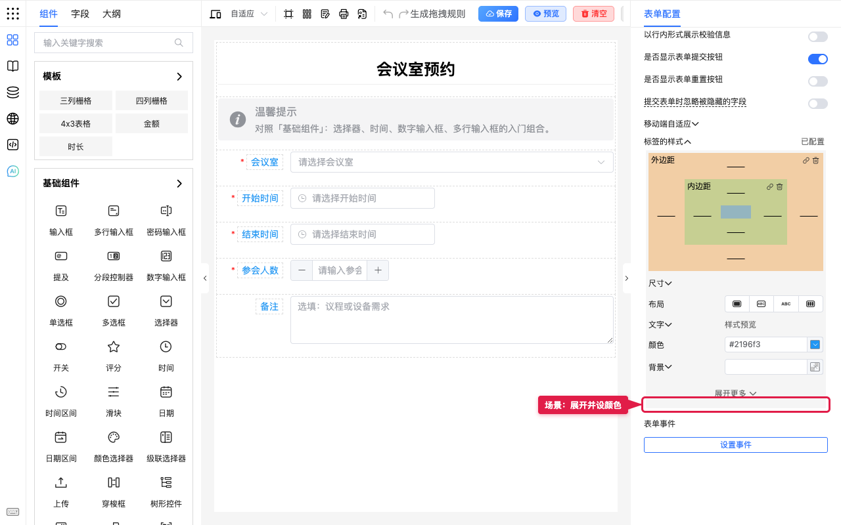This screenshot has width=841, height=525.
Task: Toggle 以行内形式展示校验信息 switch
Action: [x=818, y=37]
